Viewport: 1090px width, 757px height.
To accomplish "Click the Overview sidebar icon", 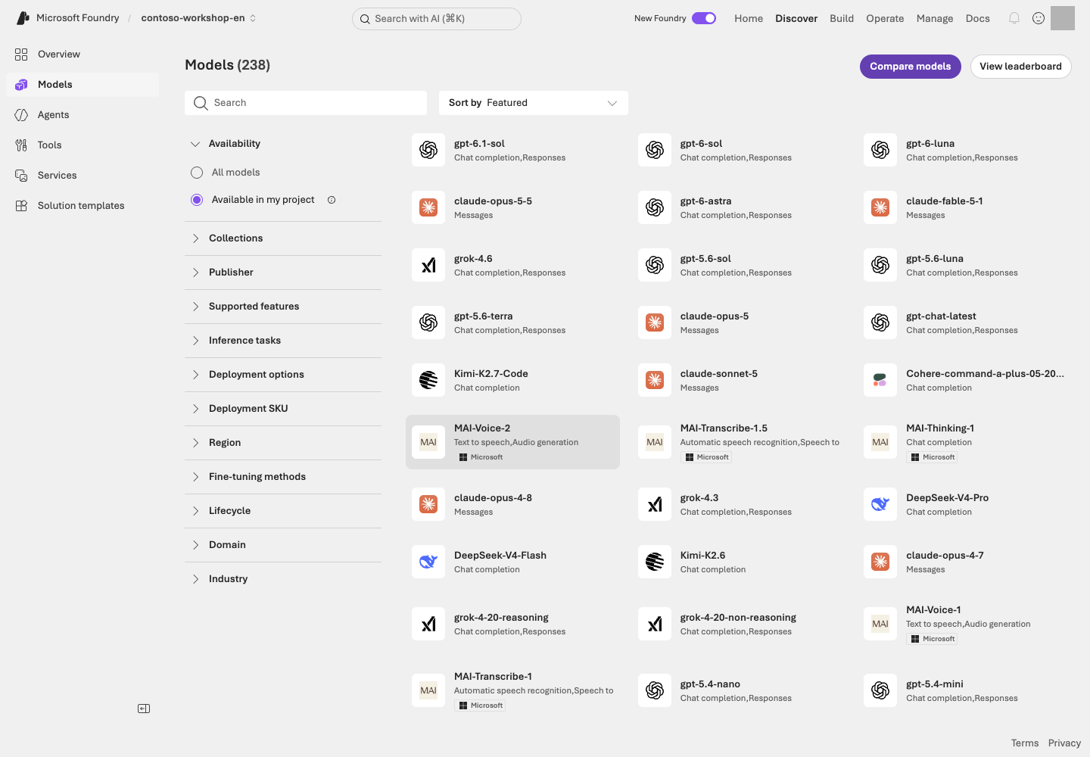I will click(21, 55).
